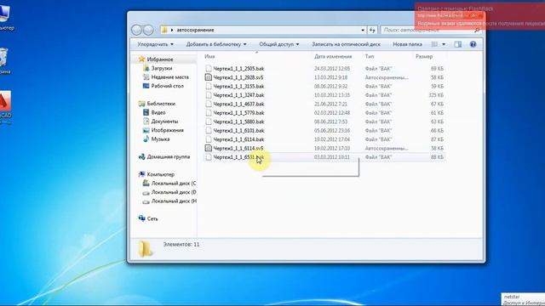Open Локальный диск (H in navigation pane
This screenshot has height=306, width=545.
(174, 201)
